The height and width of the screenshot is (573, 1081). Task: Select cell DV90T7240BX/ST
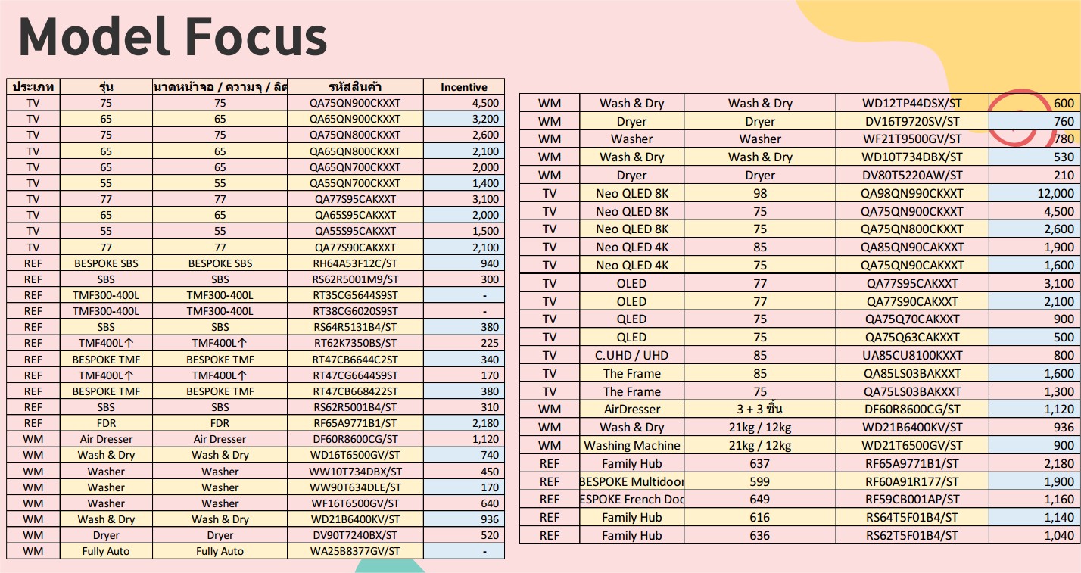pyautogui.click(x=354, y=535)
